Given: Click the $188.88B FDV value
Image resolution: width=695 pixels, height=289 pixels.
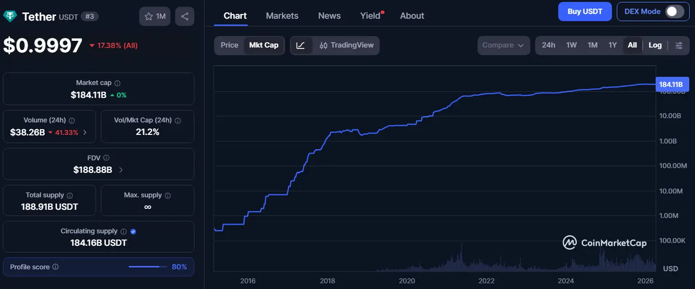Looking at the screenshot, I should pyautogui.click(x=93, y=169).
